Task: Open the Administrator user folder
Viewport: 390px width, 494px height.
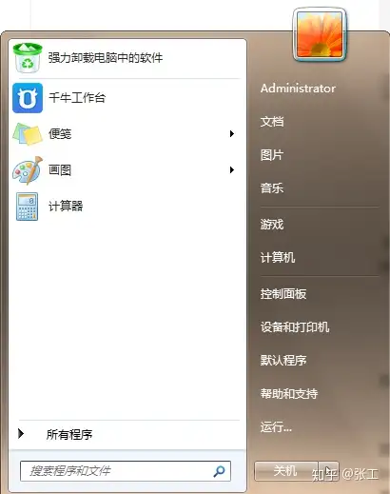Action: [x=298, y=89]
